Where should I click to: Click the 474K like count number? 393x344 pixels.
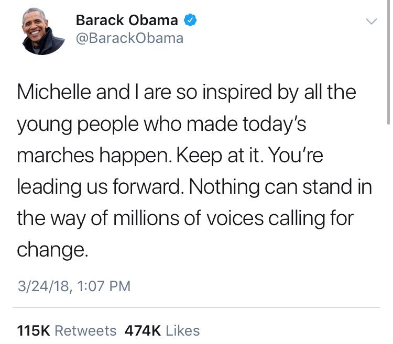pyautogui.click(x=143, y=331)
